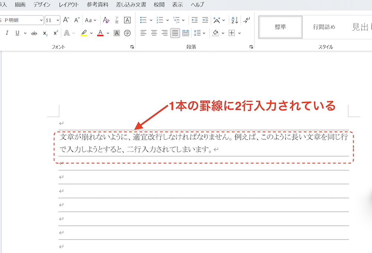Open Asian layout text-width icon
The width and height of the screenshot is (372, 253).
(x=217, y=20)
